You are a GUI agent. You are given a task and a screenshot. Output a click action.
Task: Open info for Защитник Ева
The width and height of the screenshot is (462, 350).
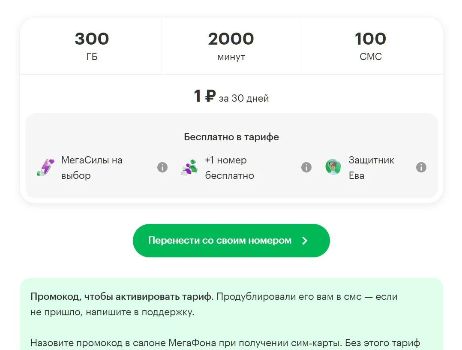click(421, 167)
